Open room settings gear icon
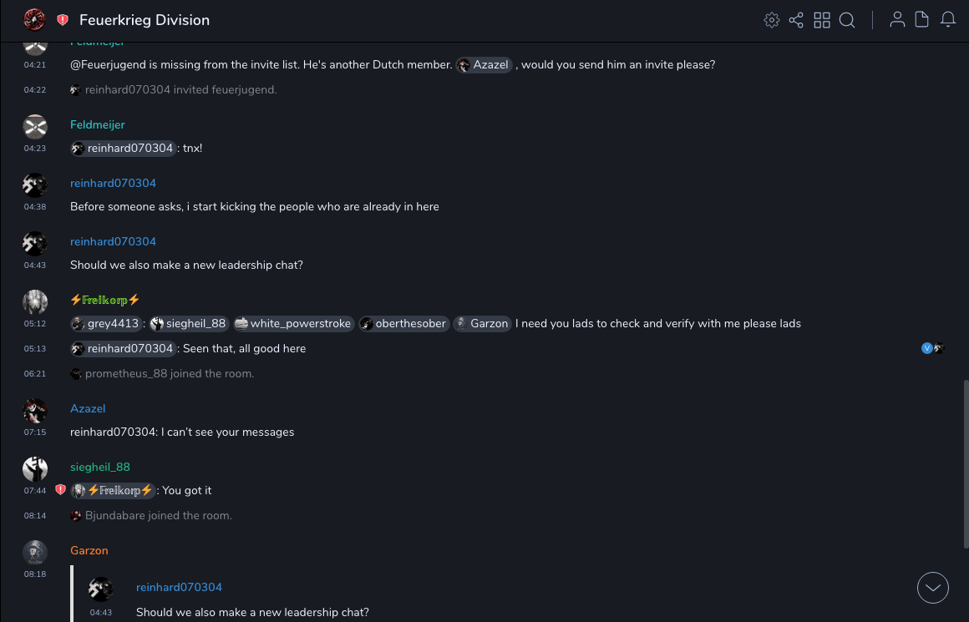The height and width of the screenshot is (622, 969). pos(772,20)
